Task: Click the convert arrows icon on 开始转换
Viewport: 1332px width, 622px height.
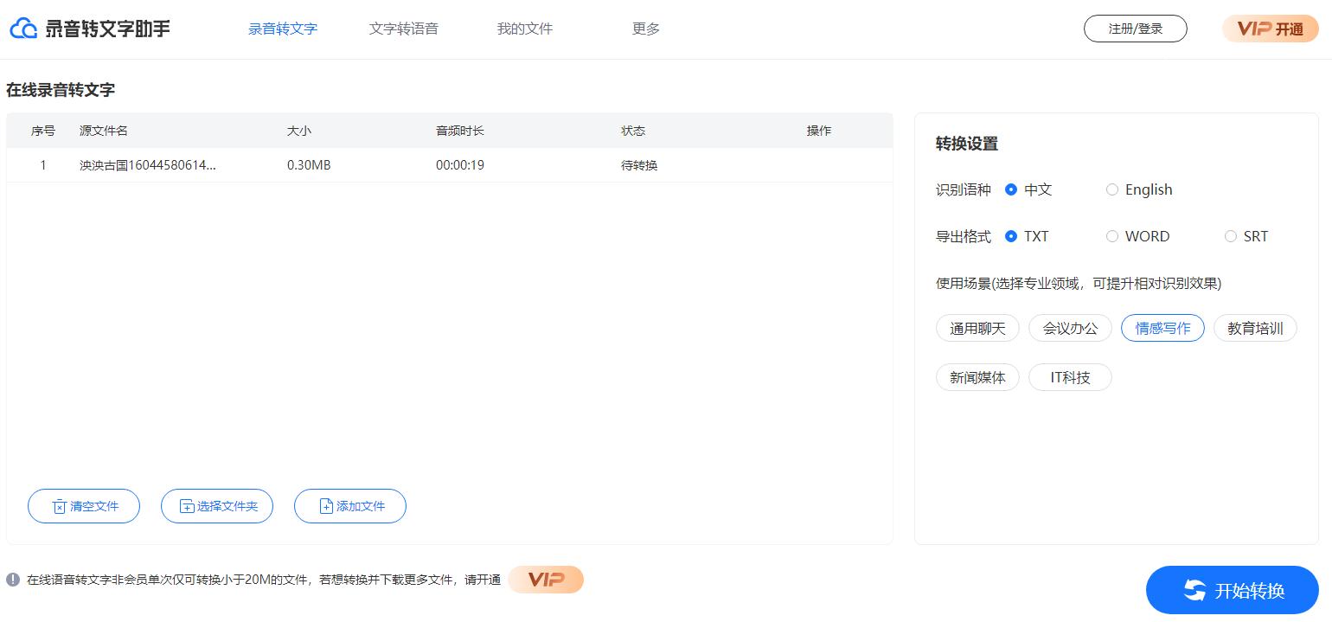Action: (x=1194, y=590)
